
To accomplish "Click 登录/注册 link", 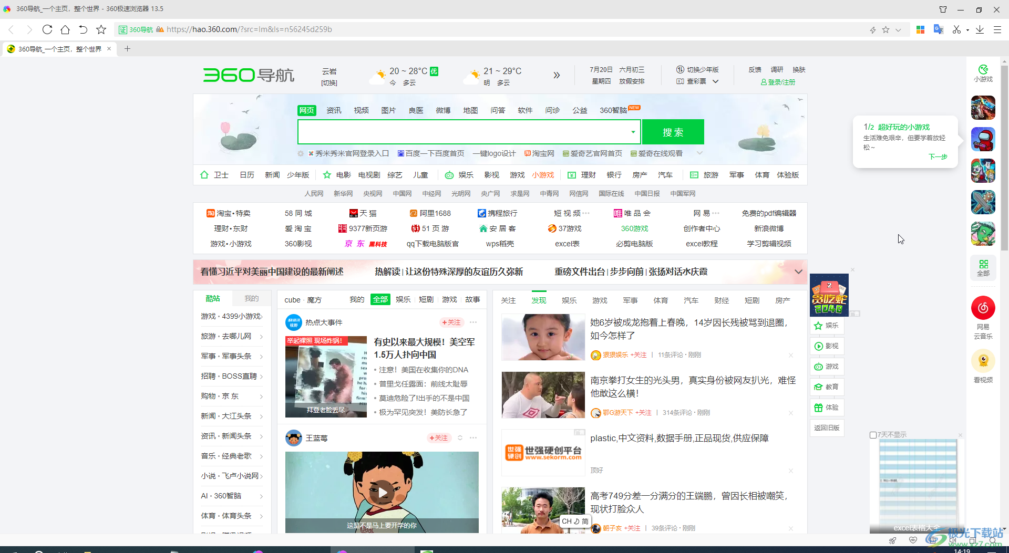I will point(778,82).
